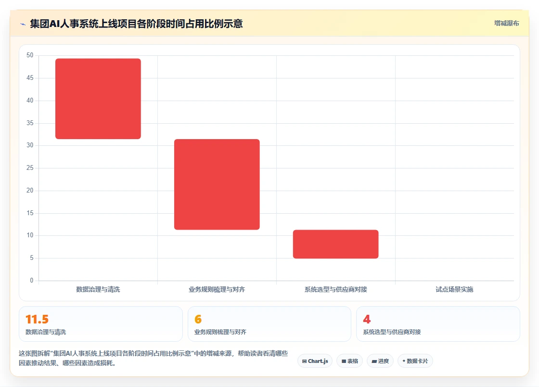
Task: Click the y-axis value 30
Action: tap(30, 145)
